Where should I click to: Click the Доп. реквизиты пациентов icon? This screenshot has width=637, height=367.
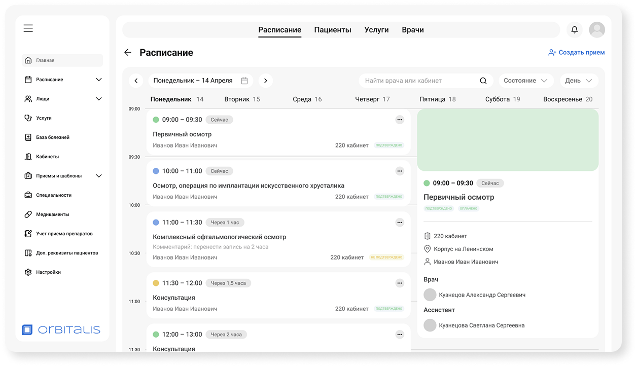(x=28, y=253)
